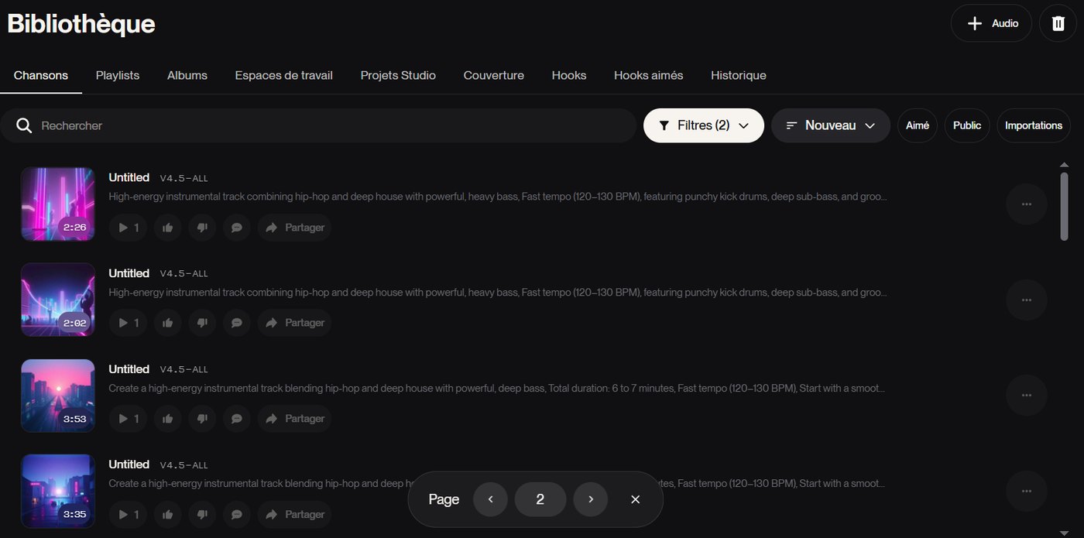Viewport: 1084px width, 538px height.
Task: Open the 3:53 sunset cover thumbnail
Action: [58, 396]
